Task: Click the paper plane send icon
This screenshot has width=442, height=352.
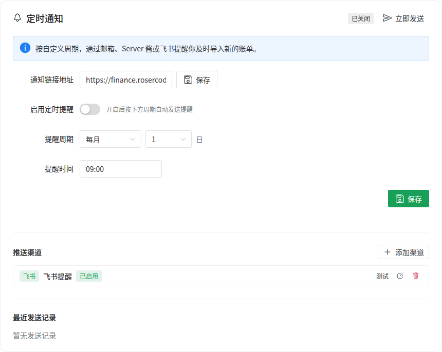Action: tap(387, 18)
